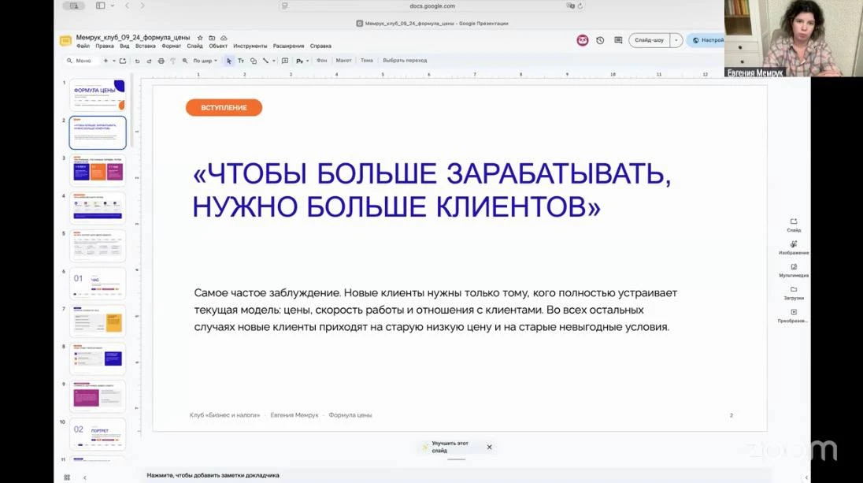863x483 pixels.
Task: Select slide 1 thumbnail ФОРМУЛА ЦЕНЫ
Action: click(x=98, y=95)
